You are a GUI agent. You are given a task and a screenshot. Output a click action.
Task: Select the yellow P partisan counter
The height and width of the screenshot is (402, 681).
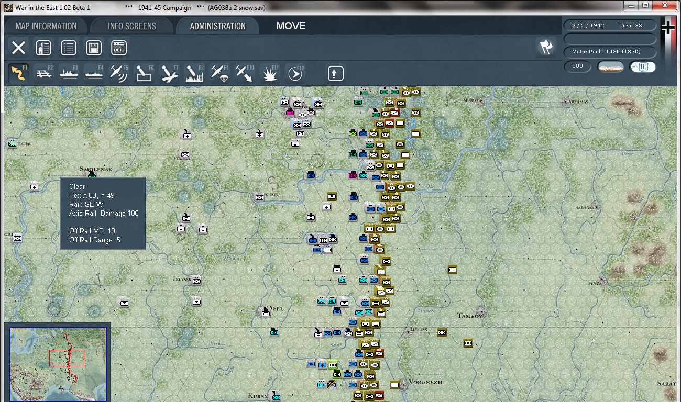(x=332, y=196)
